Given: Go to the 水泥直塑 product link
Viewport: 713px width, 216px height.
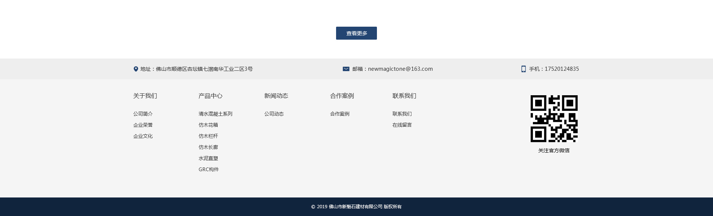Looking at the screenshot, I should 208,158.
